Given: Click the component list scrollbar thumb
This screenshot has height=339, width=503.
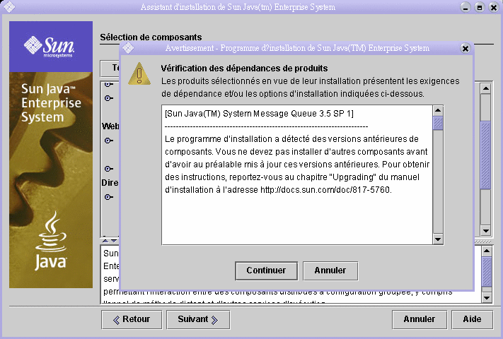Looking at the screenshot, I should click(486, 155).
